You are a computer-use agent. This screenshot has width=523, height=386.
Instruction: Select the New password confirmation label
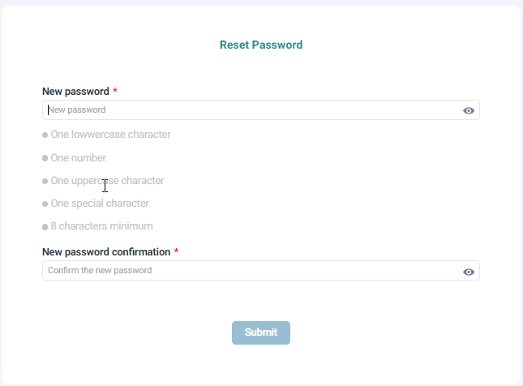pyautogui.click(x=106, y=252)
